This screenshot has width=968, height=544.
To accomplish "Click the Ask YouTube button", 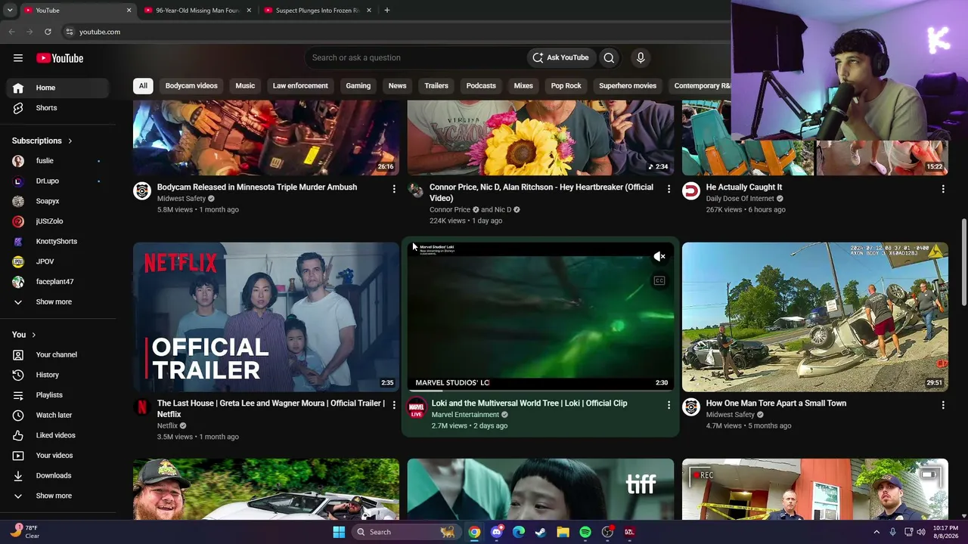I will click(x=560, y=57).
